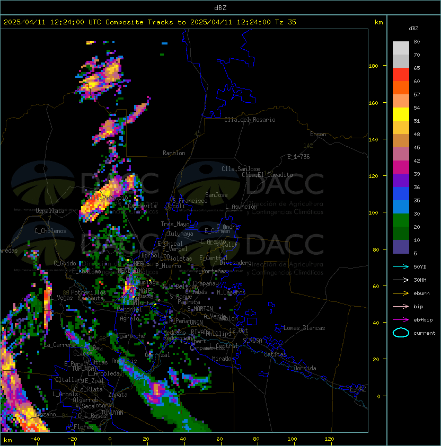Click the pink bip track arrow
The image size is (441, 446).
(x=401, y=306)
